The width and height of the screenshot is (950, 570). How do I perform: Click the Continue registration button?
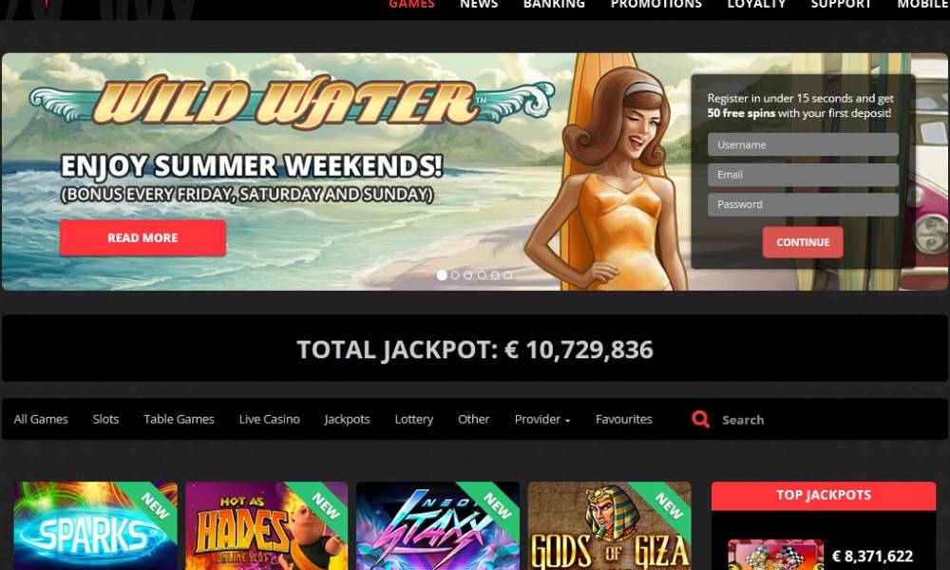[803, 242]
